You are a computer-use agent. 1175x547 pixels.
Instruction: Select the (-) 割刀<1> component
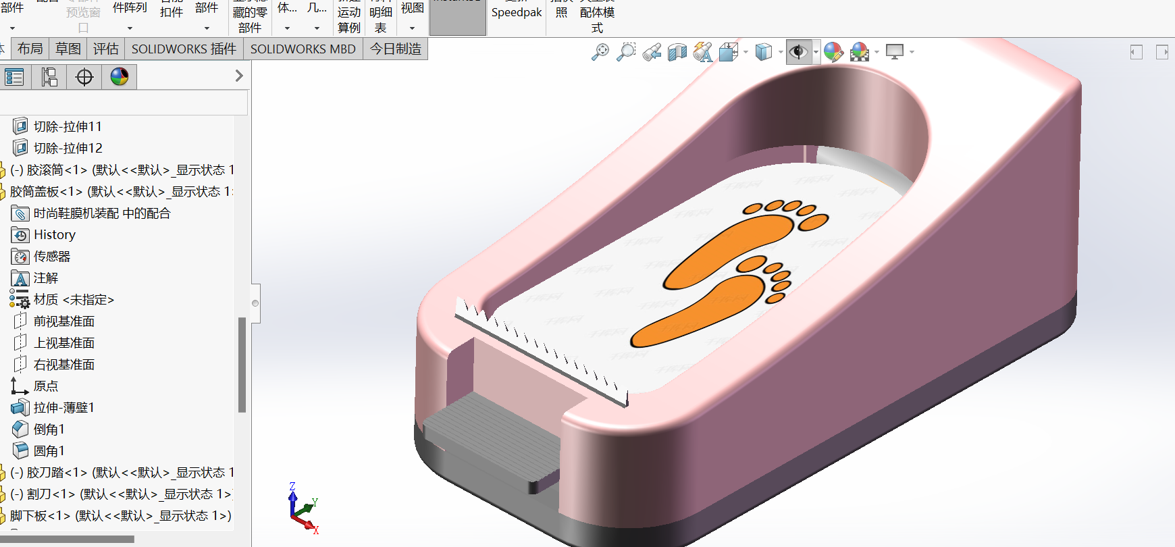[x=120, y=494]
